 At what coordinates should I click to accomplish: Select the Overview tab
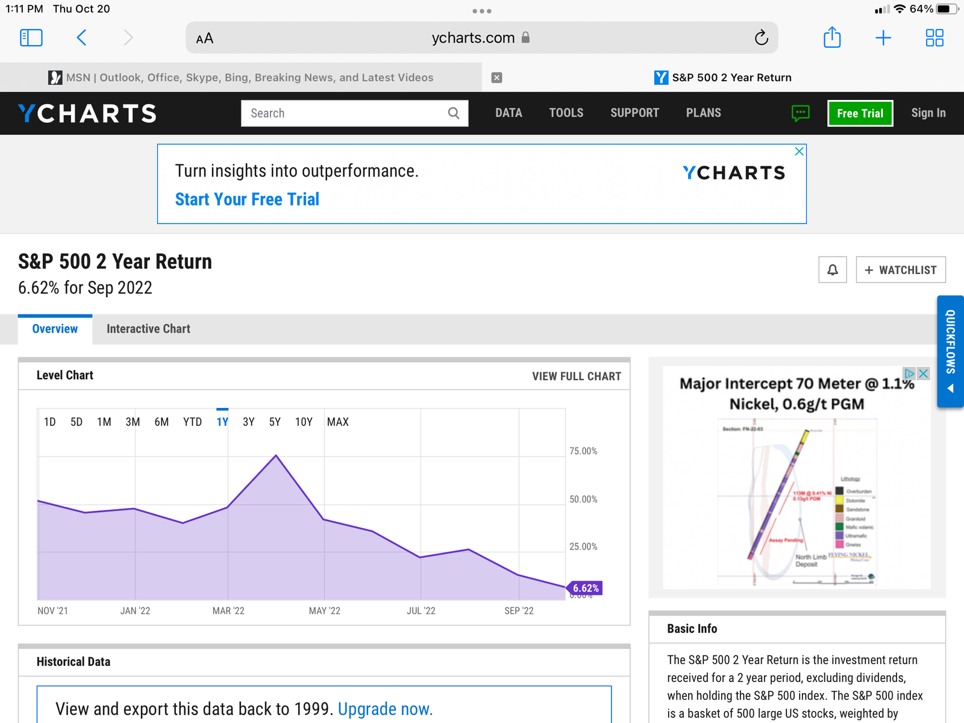click(x=55, y=329)
